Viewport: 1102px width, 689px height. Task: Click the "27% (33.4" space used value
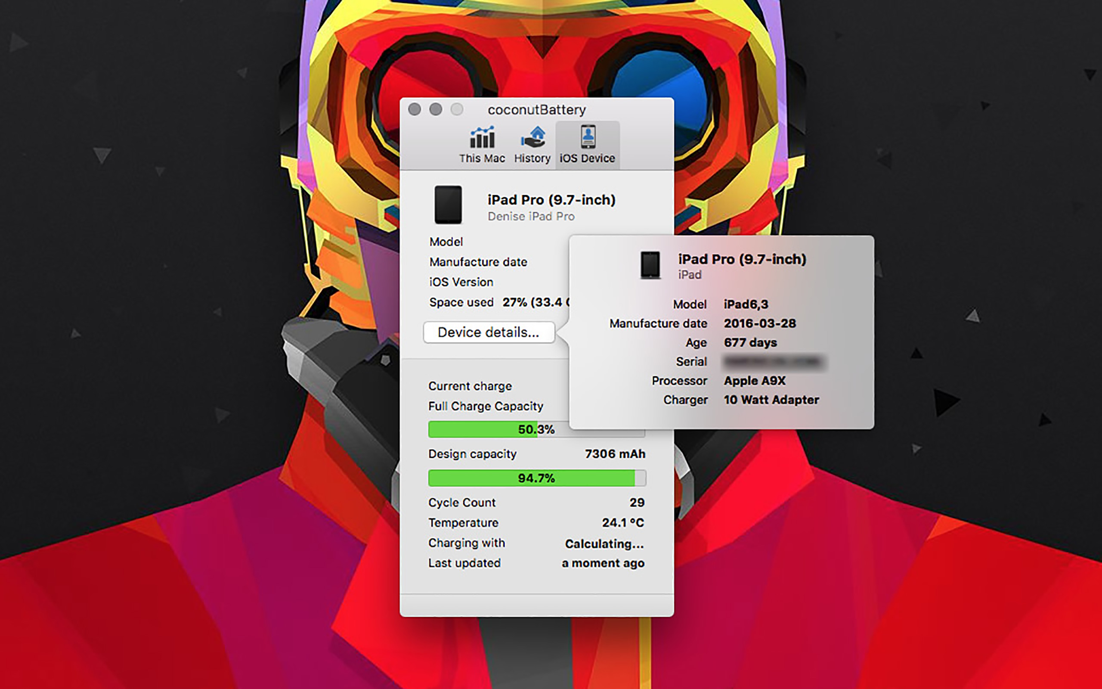(x=536, y=303)
